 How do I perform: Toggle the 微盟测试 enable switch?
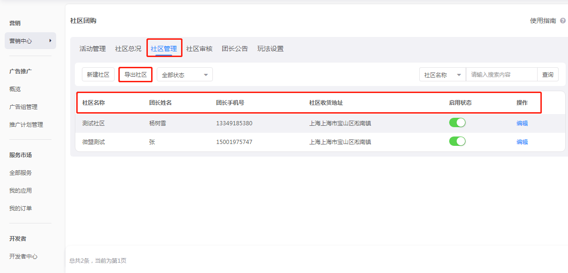(457, 141)
